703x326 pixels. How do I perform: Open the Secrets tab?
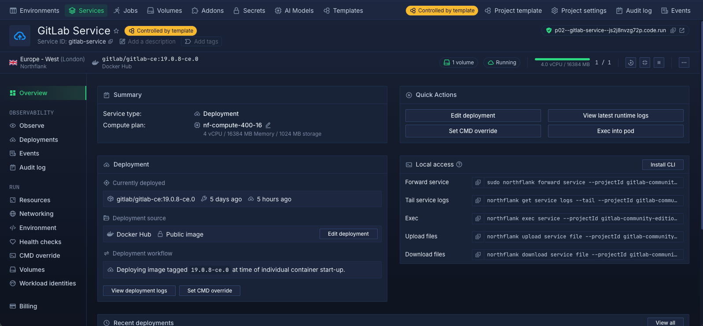[x=249, y=11]
